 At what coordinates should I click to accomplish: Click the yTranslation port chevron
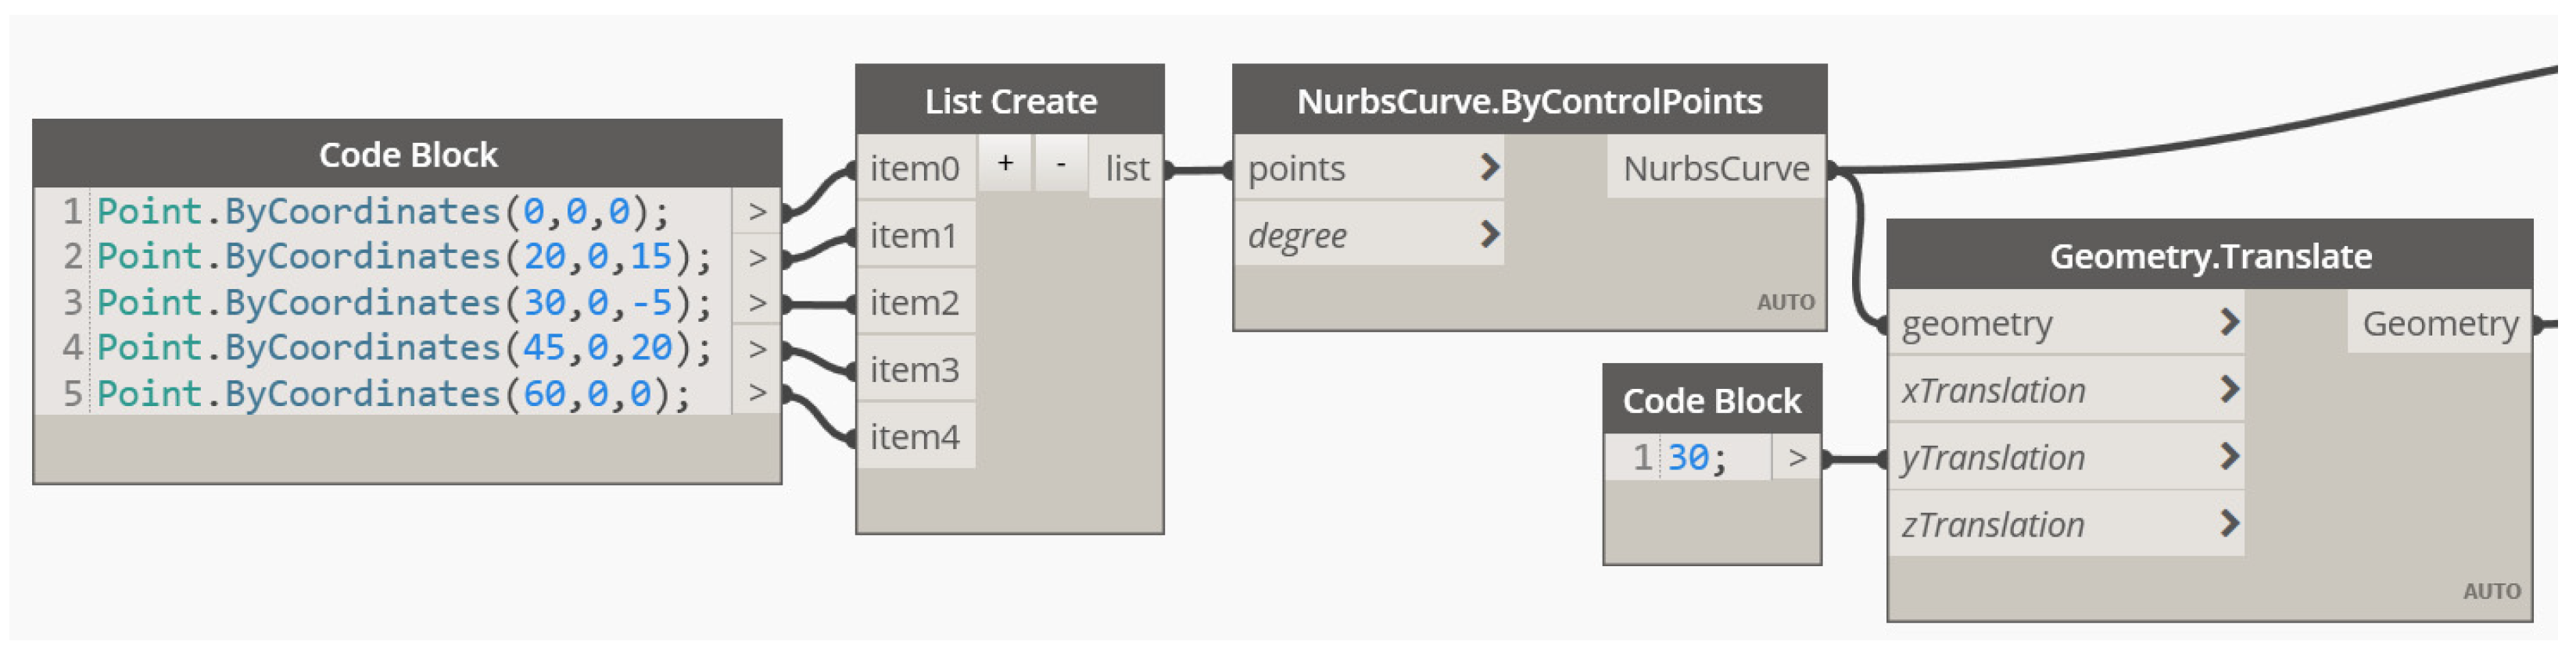coord(2229,456)
